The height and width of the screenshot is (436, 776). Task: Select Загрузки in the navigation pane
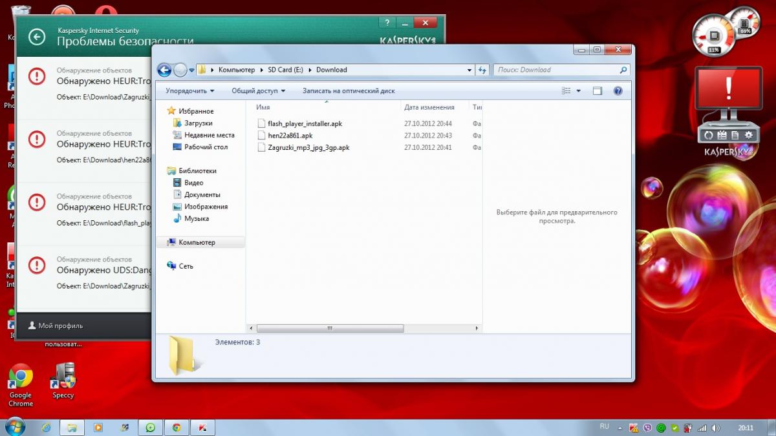point(198,123)
